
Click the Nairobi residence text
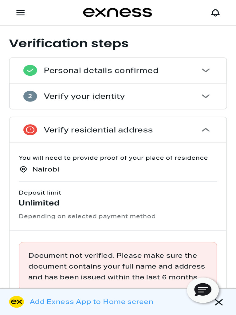point(46,169)
